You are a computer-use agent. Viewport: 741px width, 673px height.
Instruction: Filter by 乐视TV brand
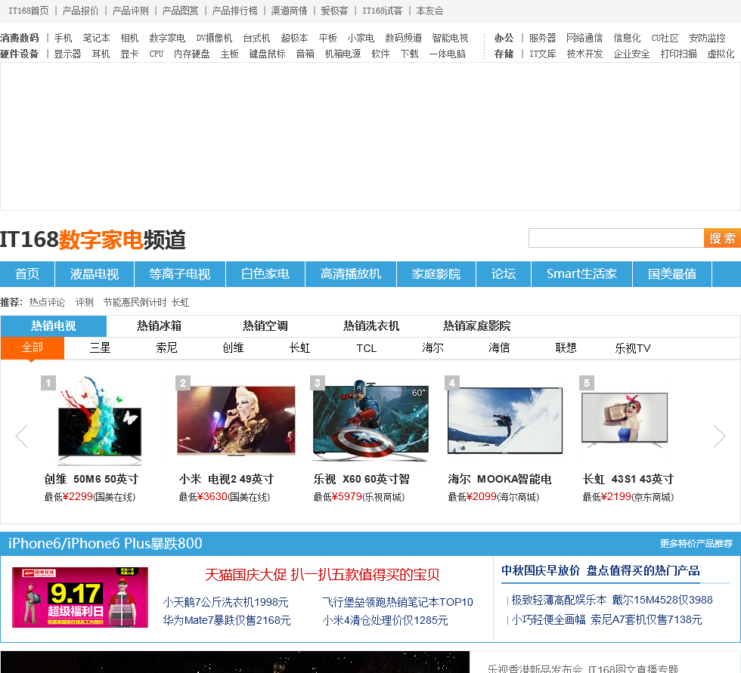coord(633,348)
